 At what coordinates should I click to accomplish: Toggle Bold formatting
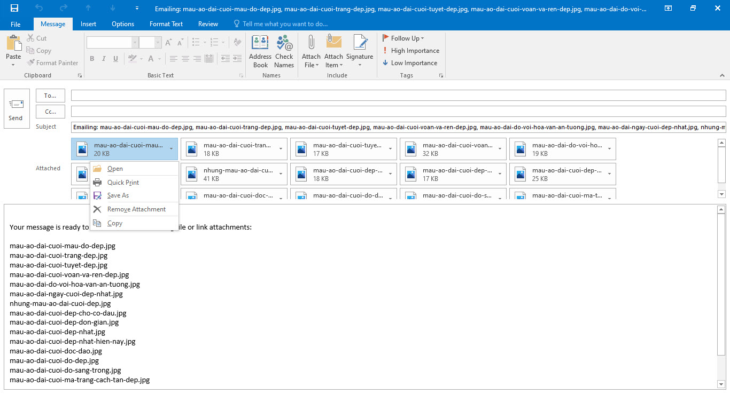pos(92,59)
